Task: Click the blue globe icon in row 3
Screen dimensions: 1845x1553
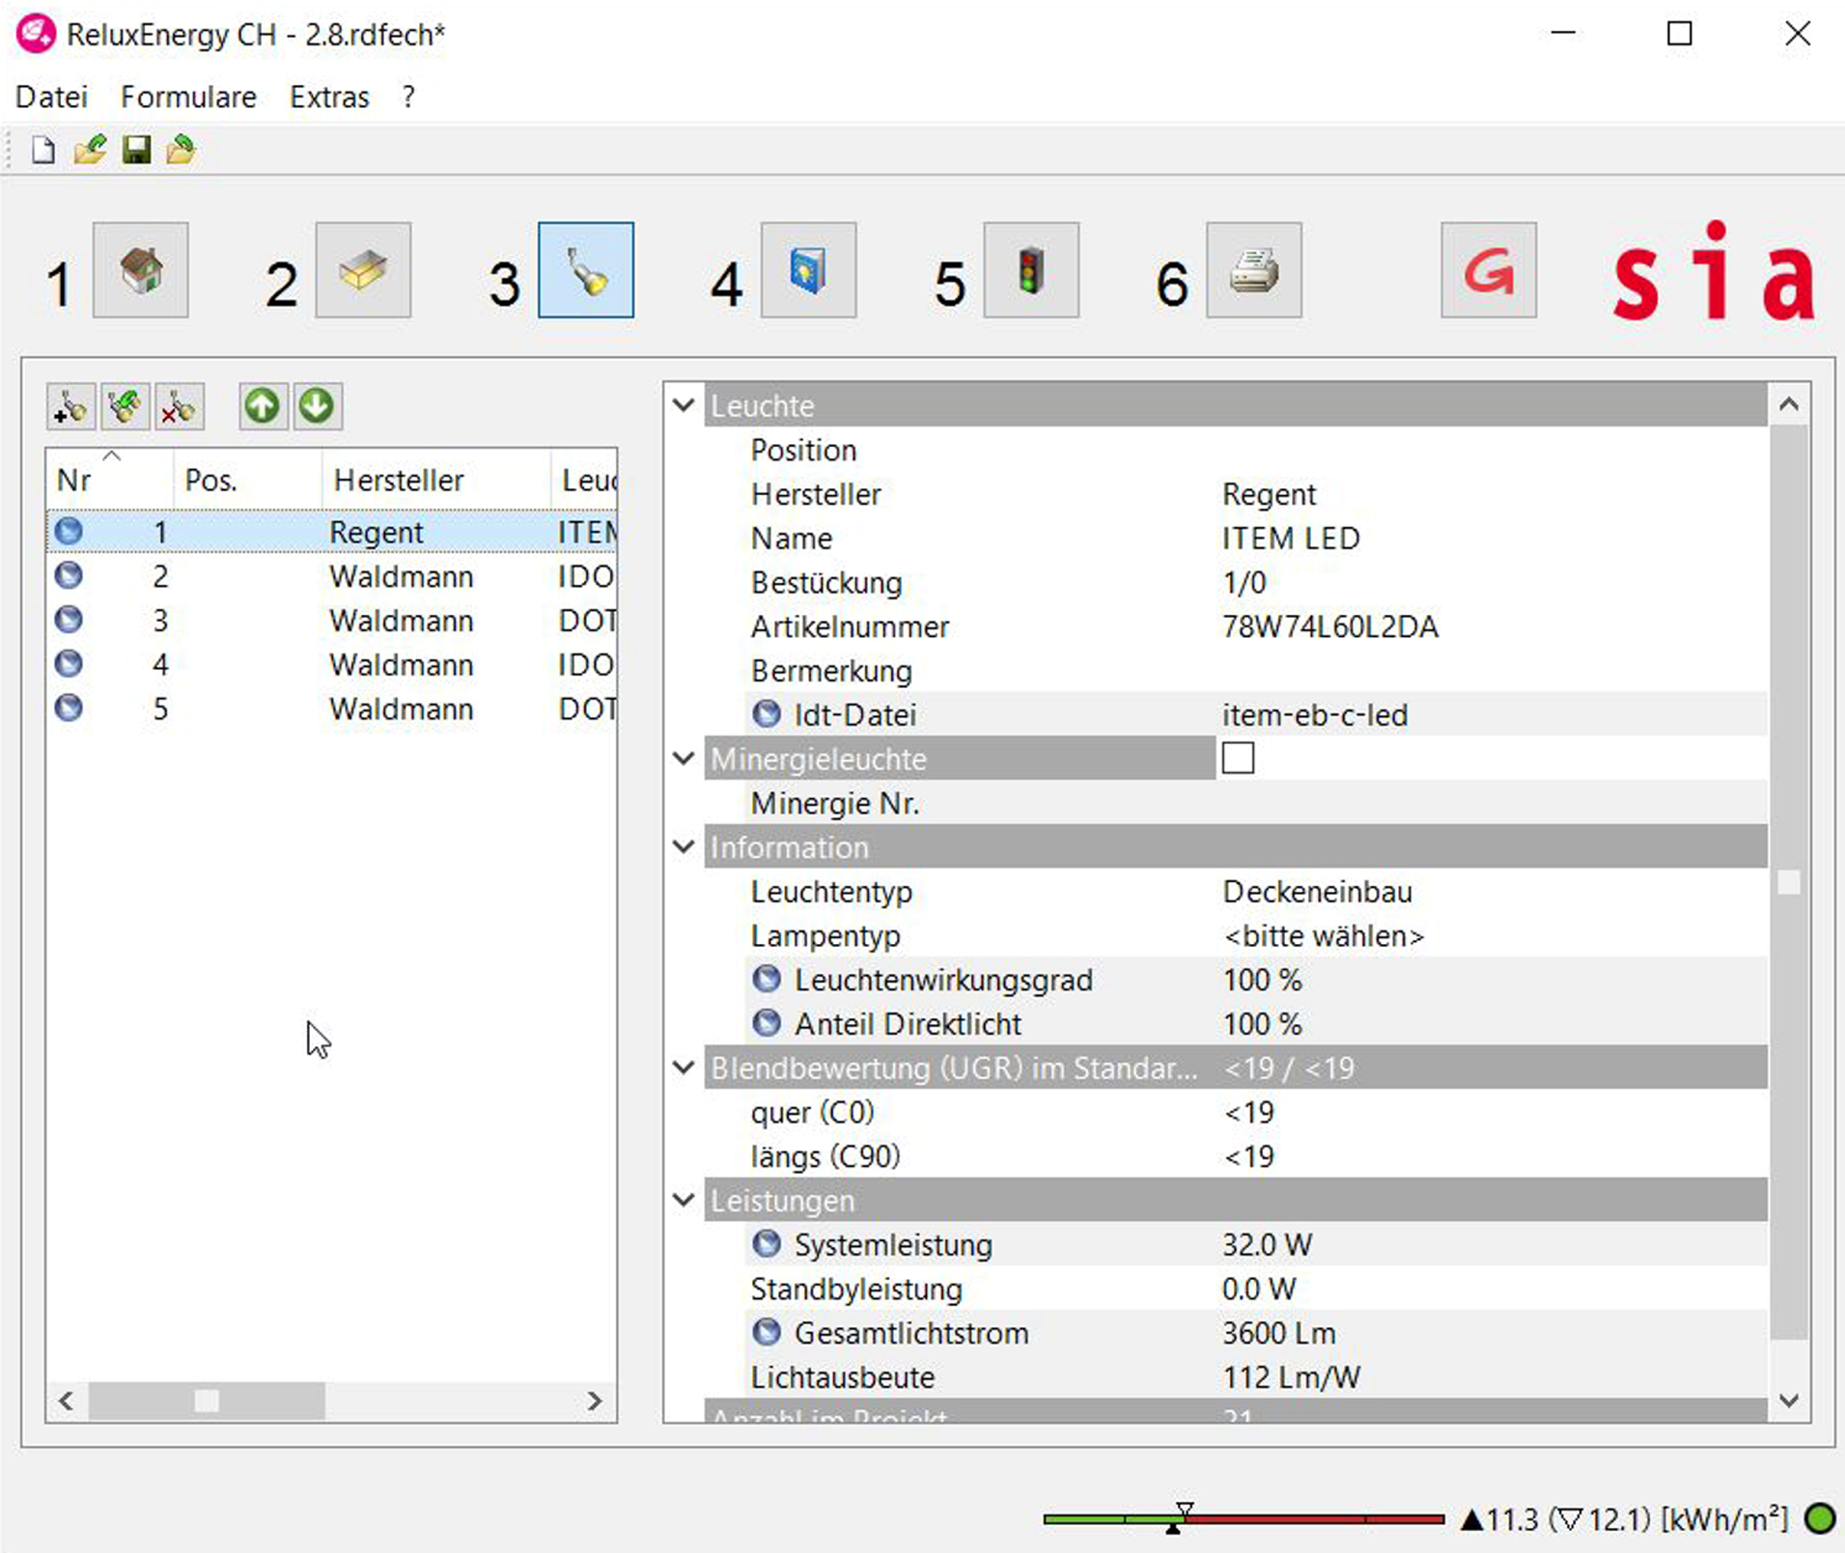Action: pos(69,620)
